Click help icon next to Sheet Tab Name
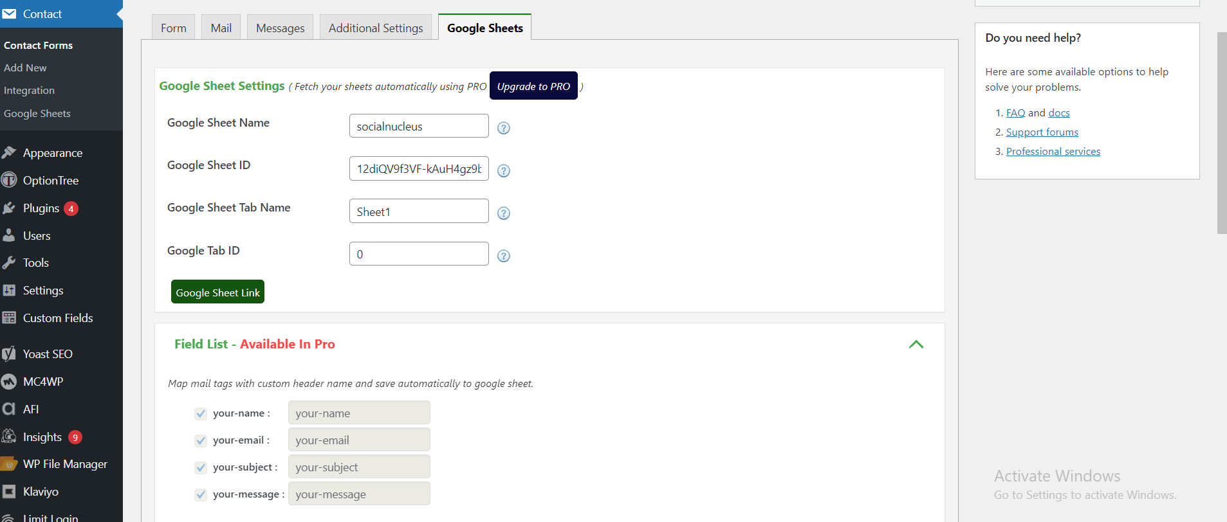Viewport: 1227px width, 522px height. tap(504, 213)
